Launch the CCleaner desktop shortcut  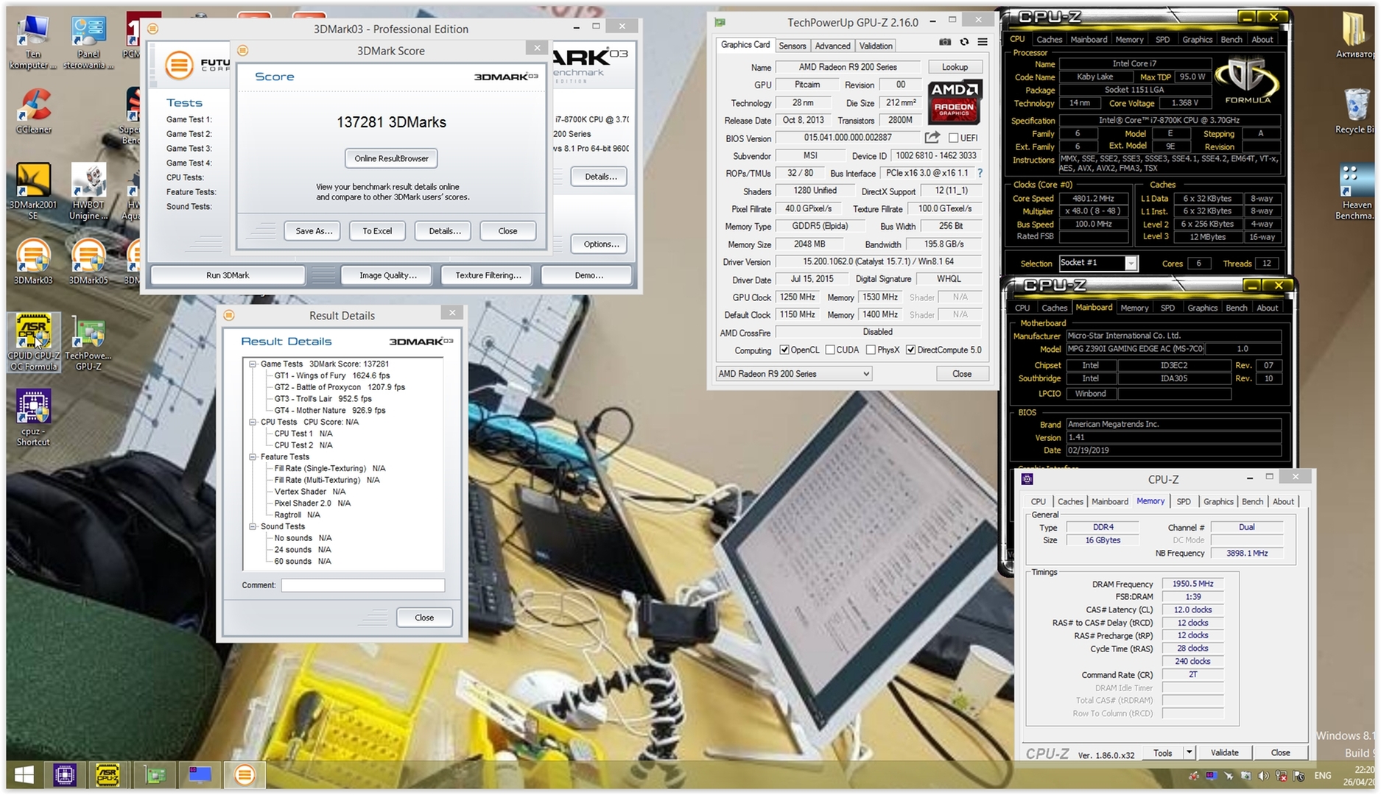click(x=33, y=112)
